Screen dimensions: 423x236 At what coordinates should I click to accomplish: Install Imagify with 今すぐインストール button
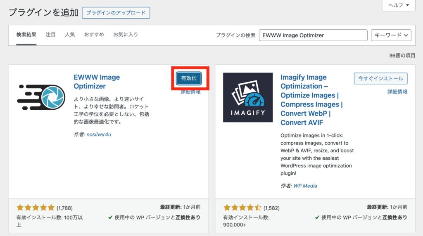(380, 78)
